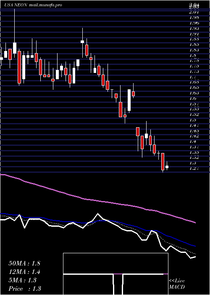210x295 pixels.
Task: Click the 'Price : 1.3' label
Action: point(25,288)
